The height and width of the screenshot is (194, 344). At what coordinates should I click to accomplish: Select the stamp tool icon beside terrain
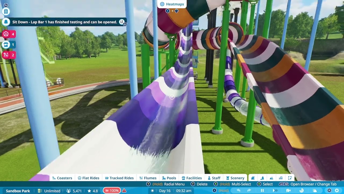[281, 178]
